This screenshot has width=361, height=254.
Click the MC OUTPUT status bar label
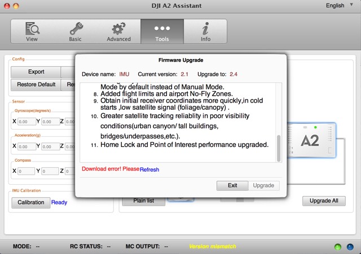143,247
